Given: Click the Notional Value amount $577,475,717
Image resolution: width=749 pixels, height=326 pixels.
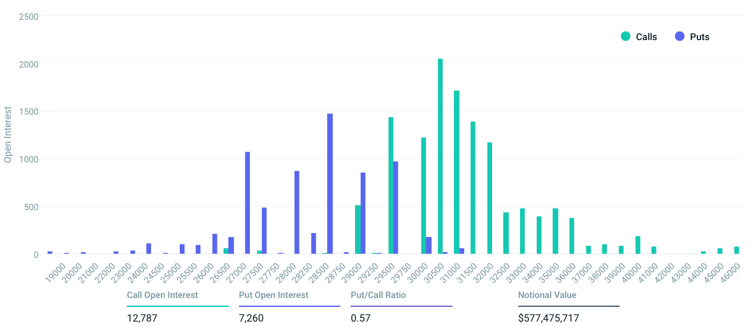Looking at the screenshot, I should [549, 318].
